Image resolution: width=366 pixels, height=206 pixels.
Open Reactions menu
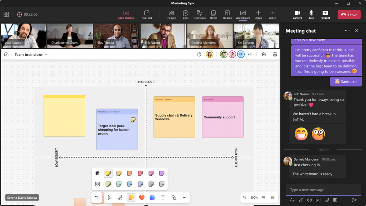(199, 15)
